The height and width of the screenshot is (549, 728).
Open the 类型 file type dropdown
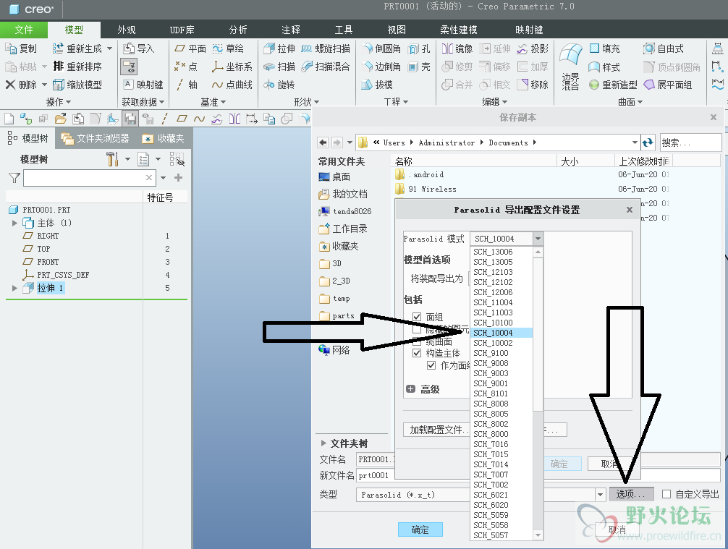pos(600,495)
